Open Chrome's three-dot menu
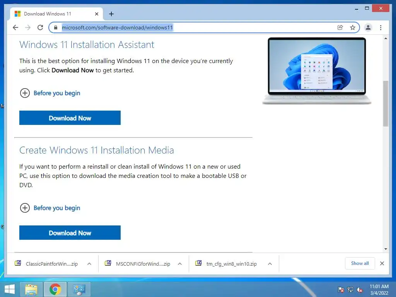 (x=381, y=27)
